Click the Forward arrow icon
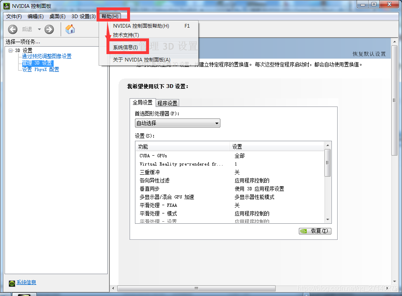The height and width of the screenshot is (296, 402). tap(49, 29)
